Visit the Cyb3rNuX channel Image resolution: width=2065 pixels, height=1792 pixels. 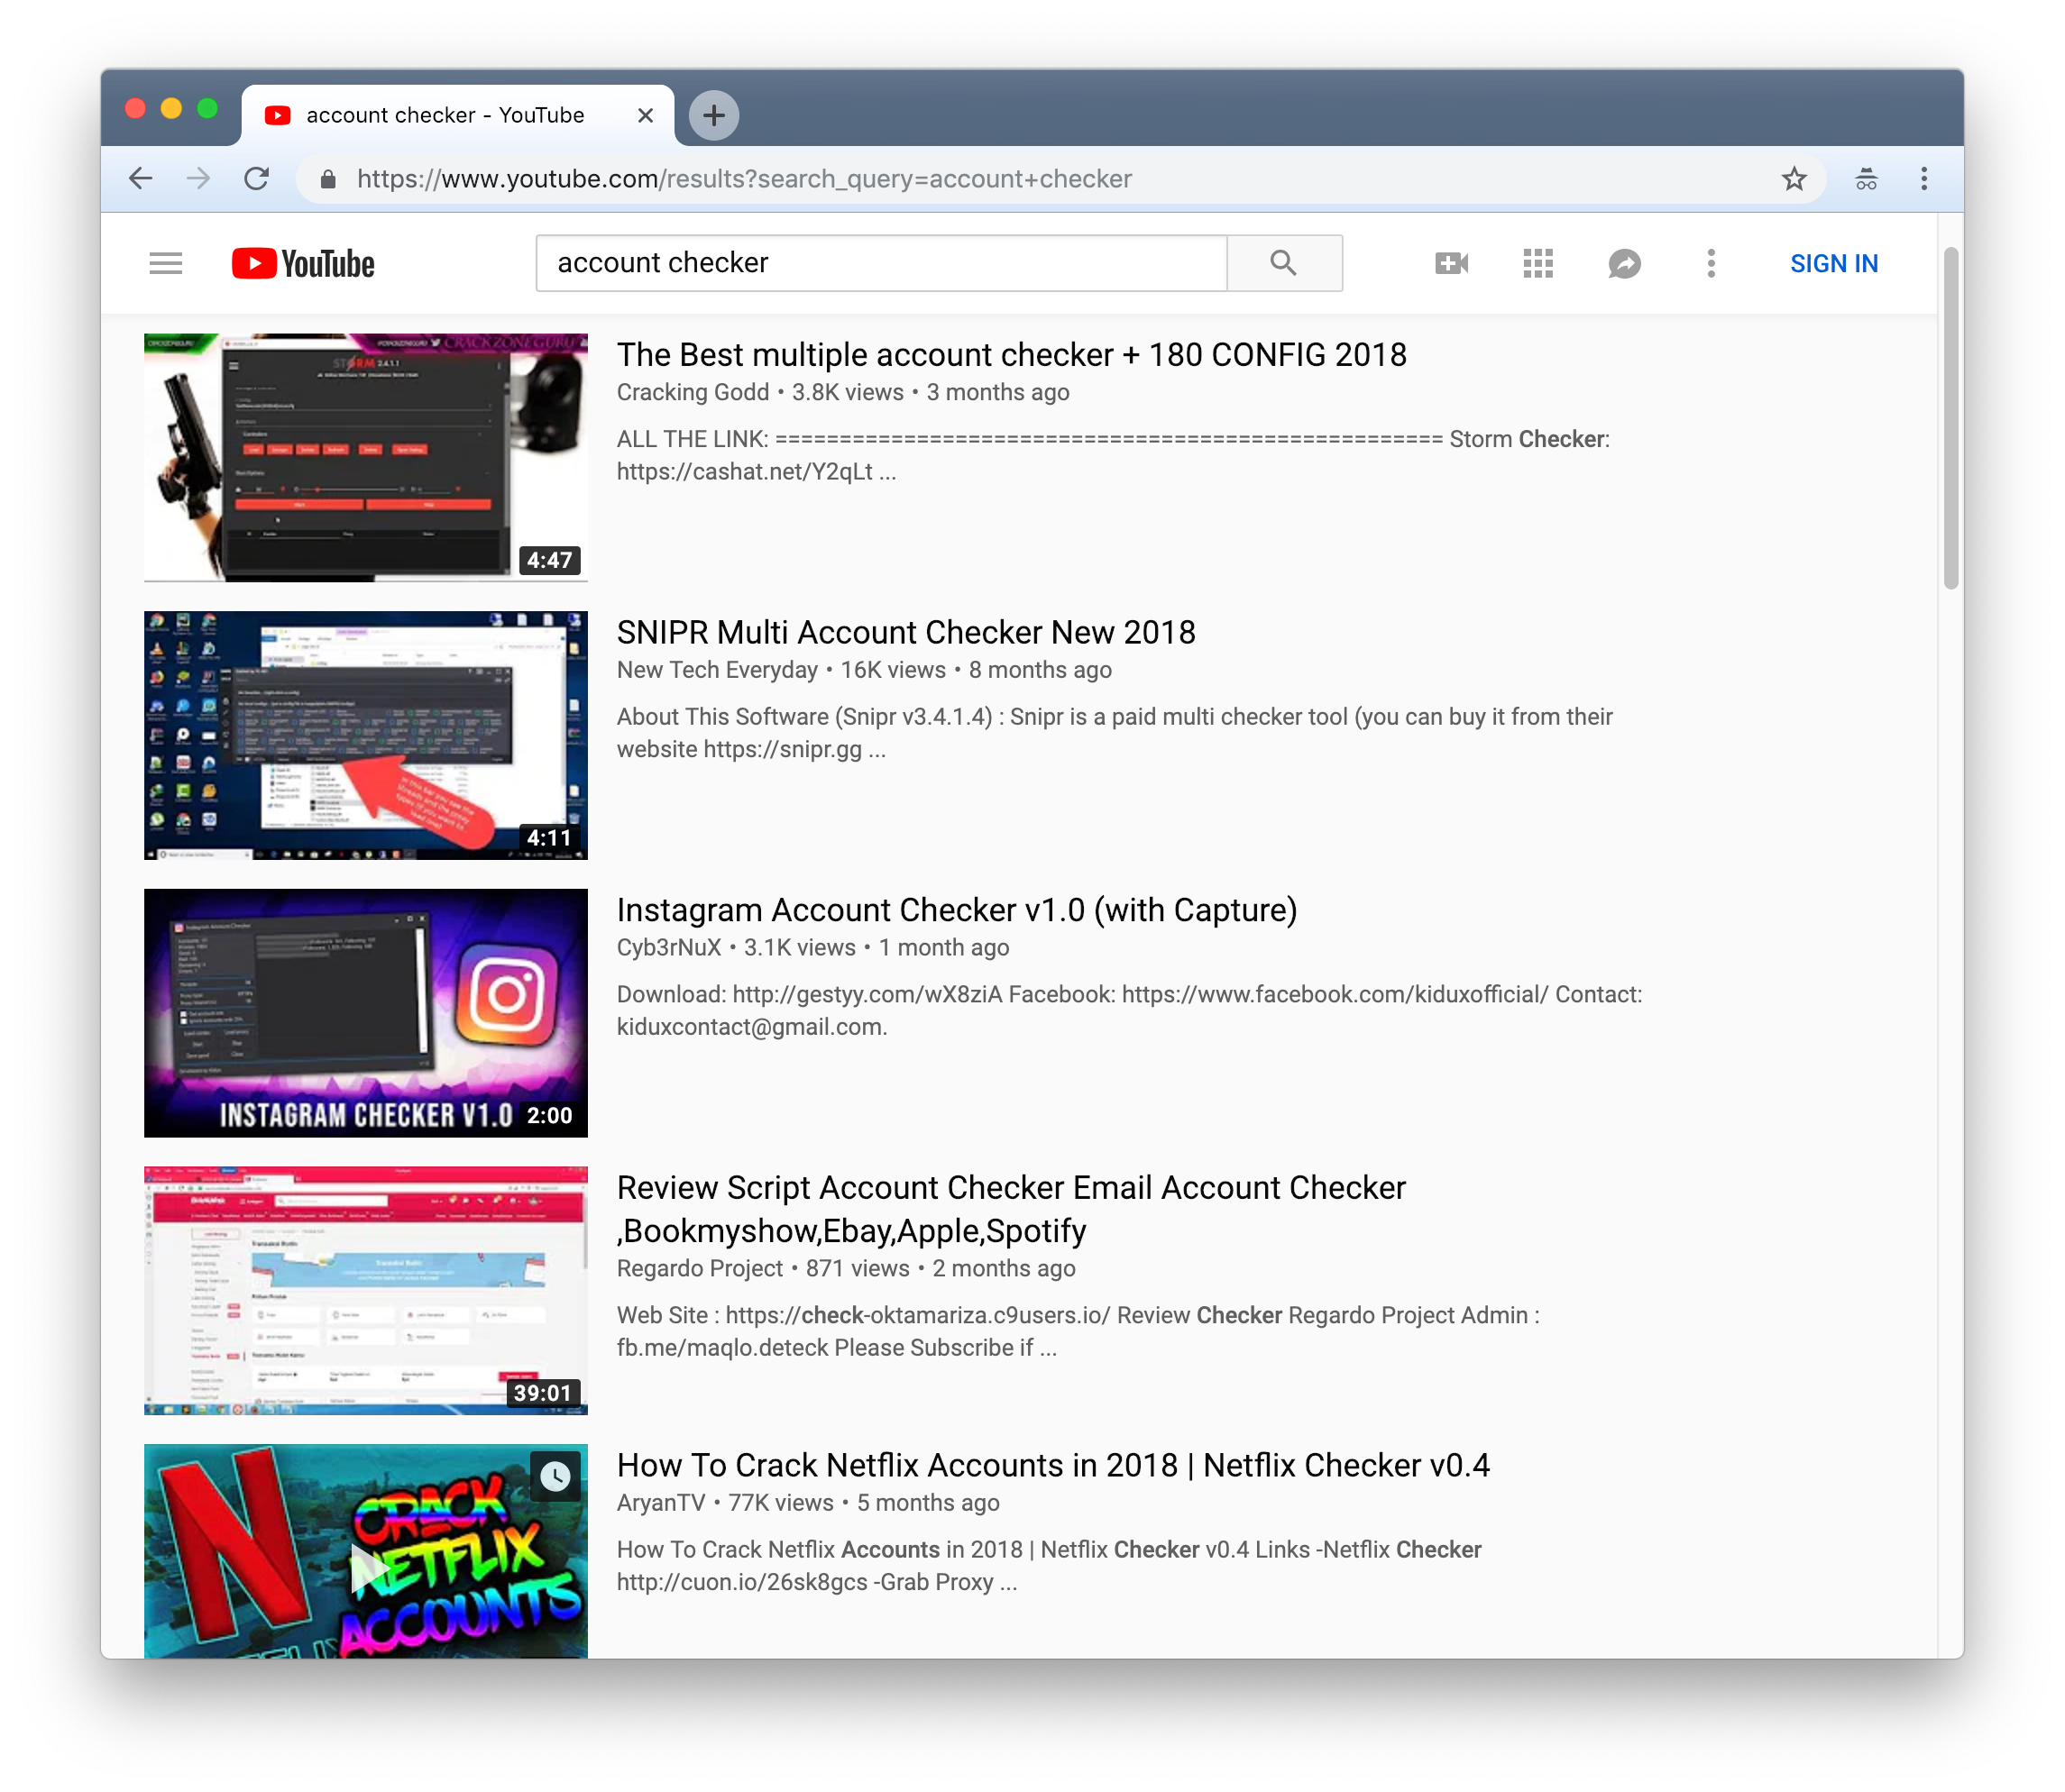(668, 947)
